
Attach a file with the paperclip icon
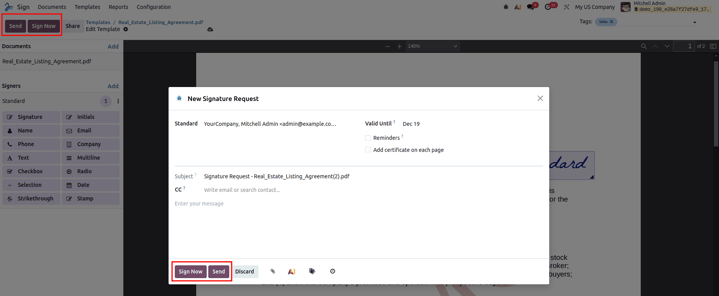[273, 271]
